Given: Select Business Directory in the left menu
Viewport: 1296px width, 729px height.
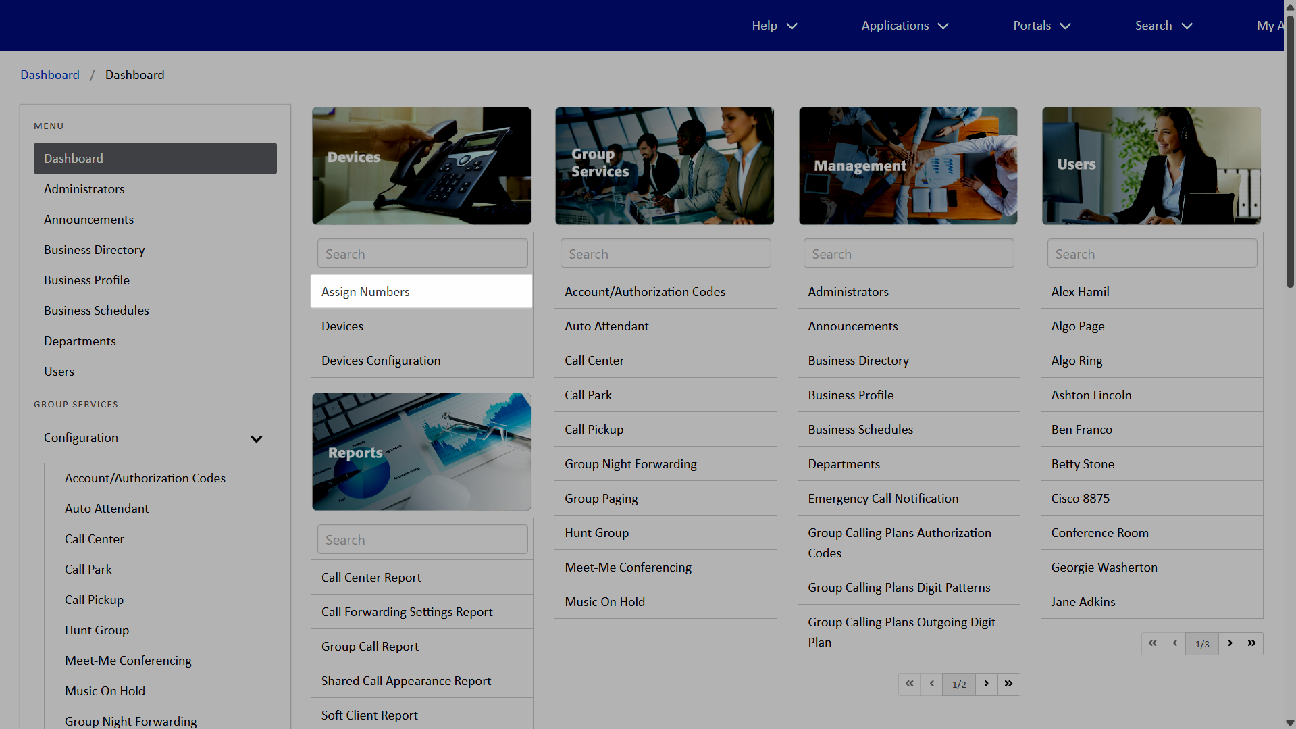Looking at the screenshot, I should [95, 250].
